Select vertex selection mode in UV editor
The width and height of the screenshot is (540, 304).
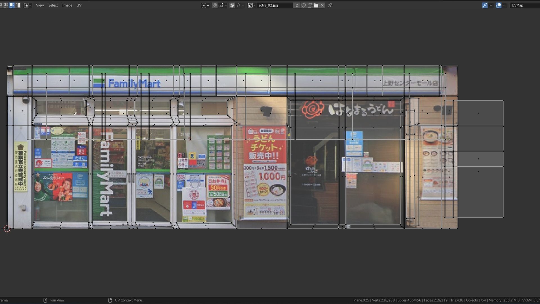coord(1,5)
